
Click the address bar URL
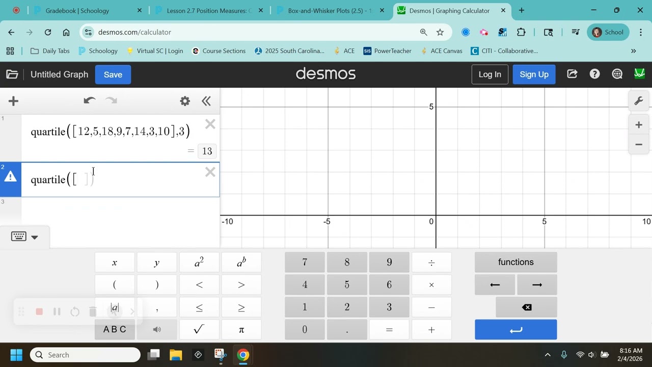[134, 32]
